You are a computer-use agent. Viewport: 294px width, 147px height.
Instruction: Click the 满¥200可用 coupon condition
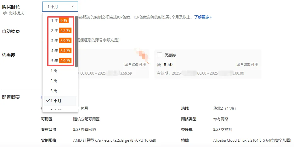pos(247,65)
